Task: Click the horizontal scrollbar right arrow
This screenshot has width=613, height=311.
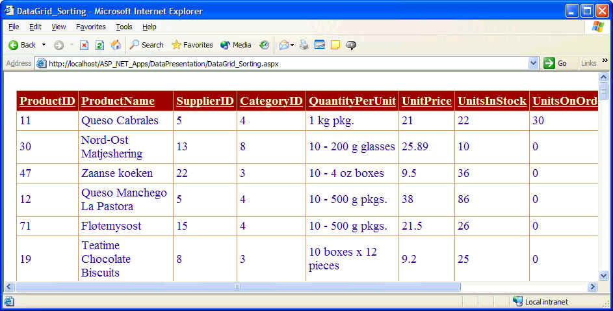Action: click(592, 287)
